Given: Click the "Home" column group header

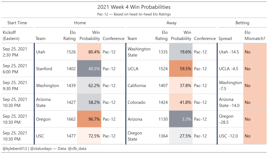Looking at the screenshot, I should [80, 23].
